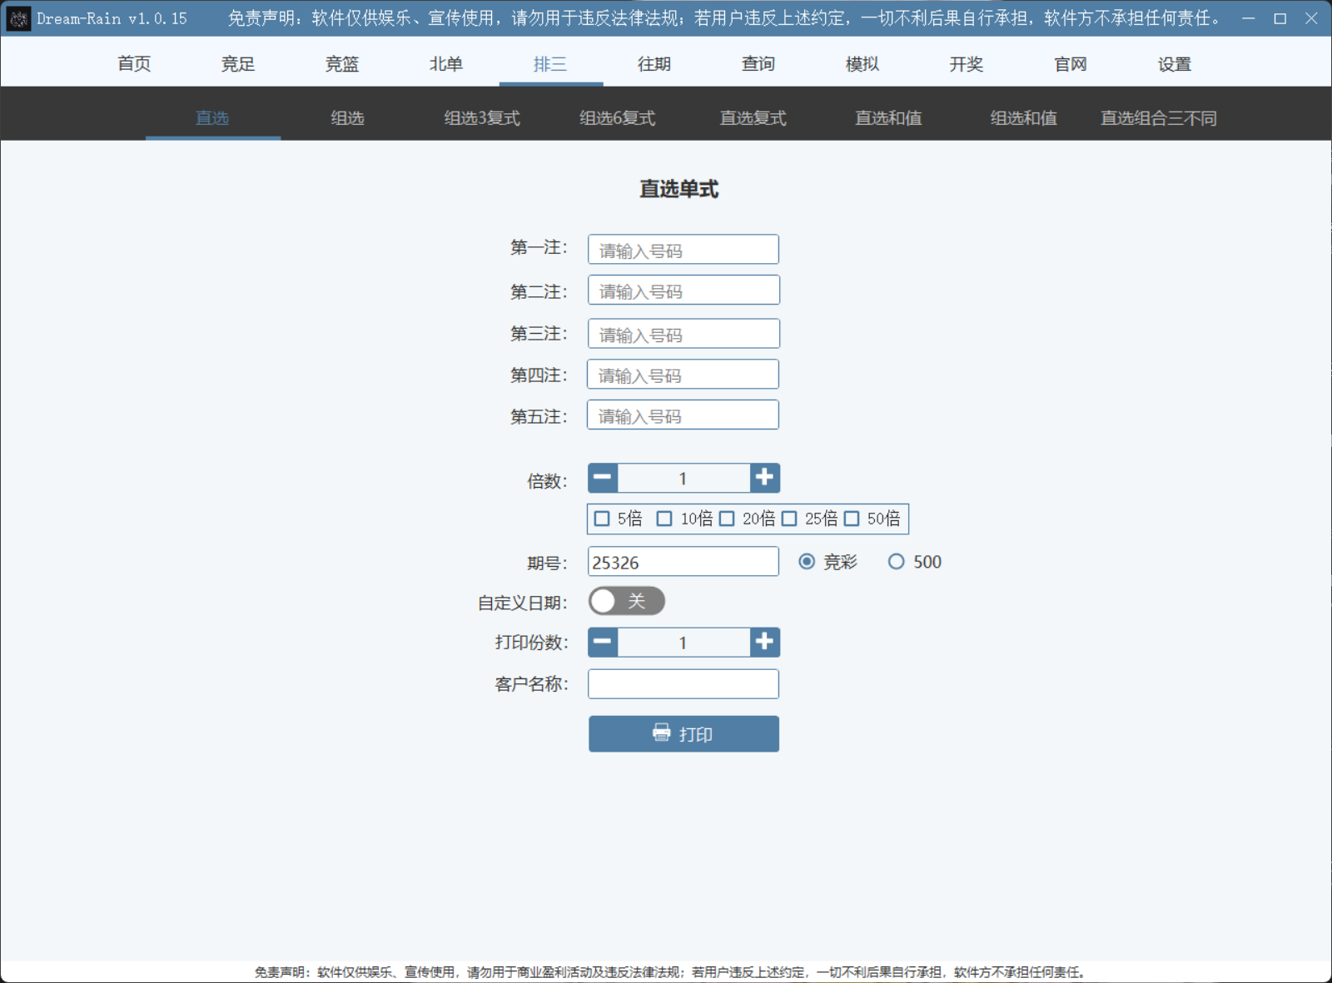Click the 客户名称 input field

pos(683,683)
